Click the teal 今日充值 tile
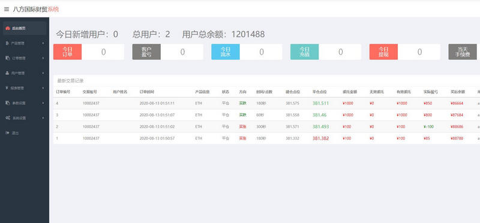 (304, 52)
